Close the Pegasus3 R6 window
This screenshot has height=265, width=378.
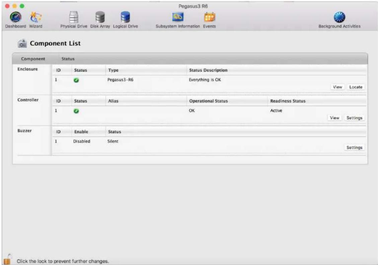pos(7,6)
